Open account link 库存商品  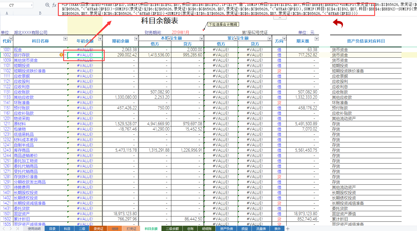(22, 150)
